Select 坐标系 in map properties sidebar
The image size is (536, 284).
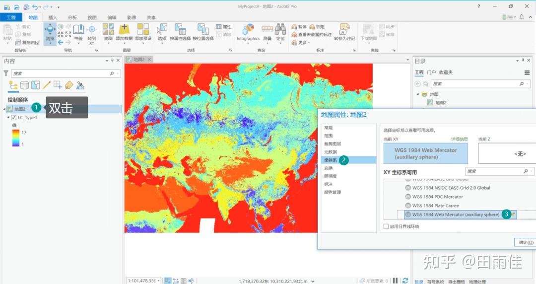pos(348,160)
